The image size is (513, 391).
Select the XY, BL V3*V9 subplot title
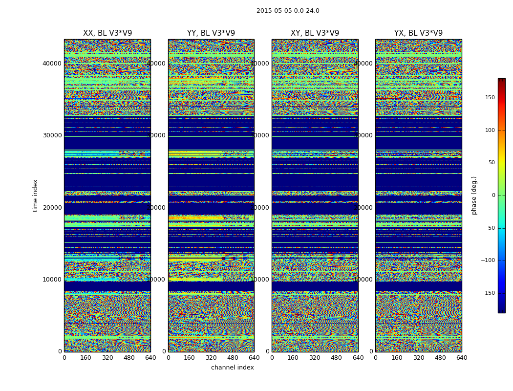pyautogui.click(x=315, y=33)
